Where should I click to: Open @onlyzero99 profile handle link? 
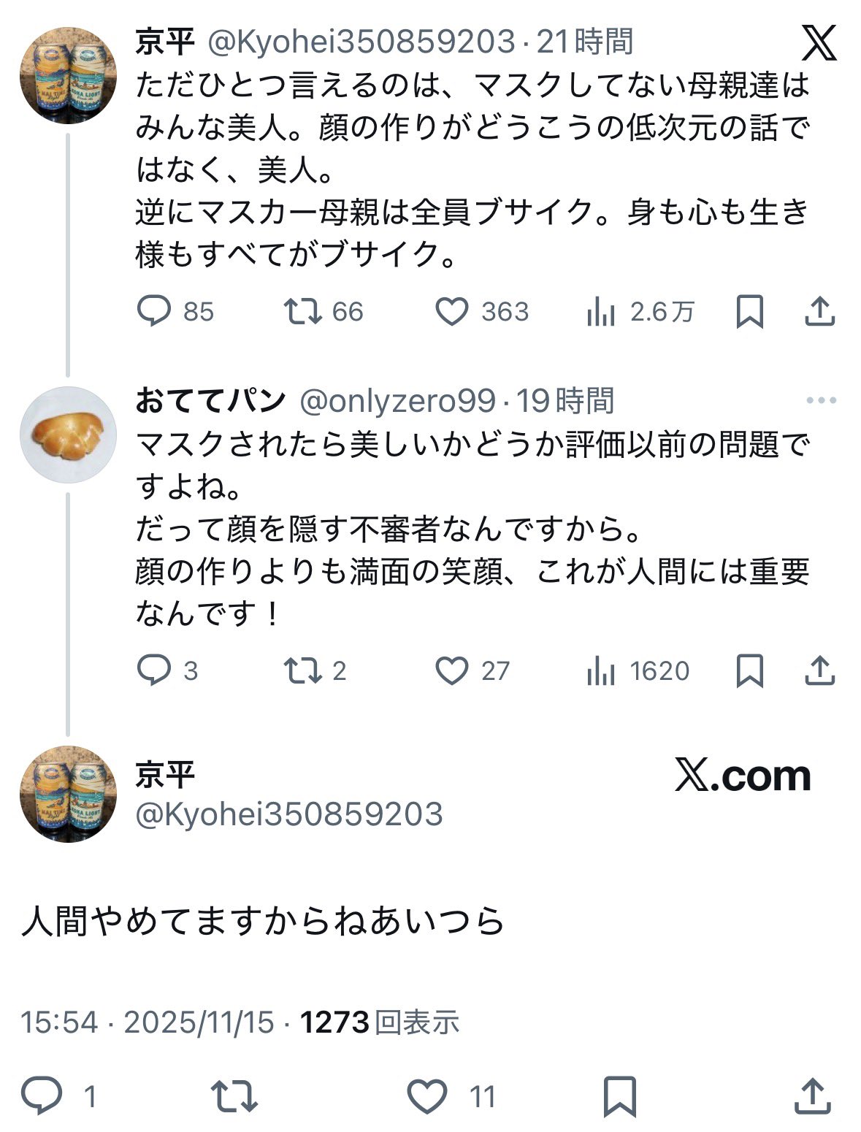pyautogui.click(x=397, y=401)
